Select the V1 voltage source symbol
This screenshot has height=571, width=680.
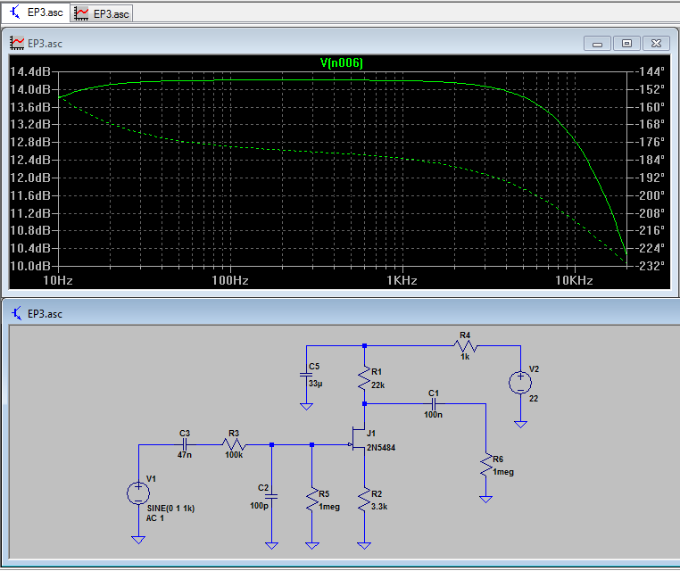pyautogui.click(x=138, y=492)
